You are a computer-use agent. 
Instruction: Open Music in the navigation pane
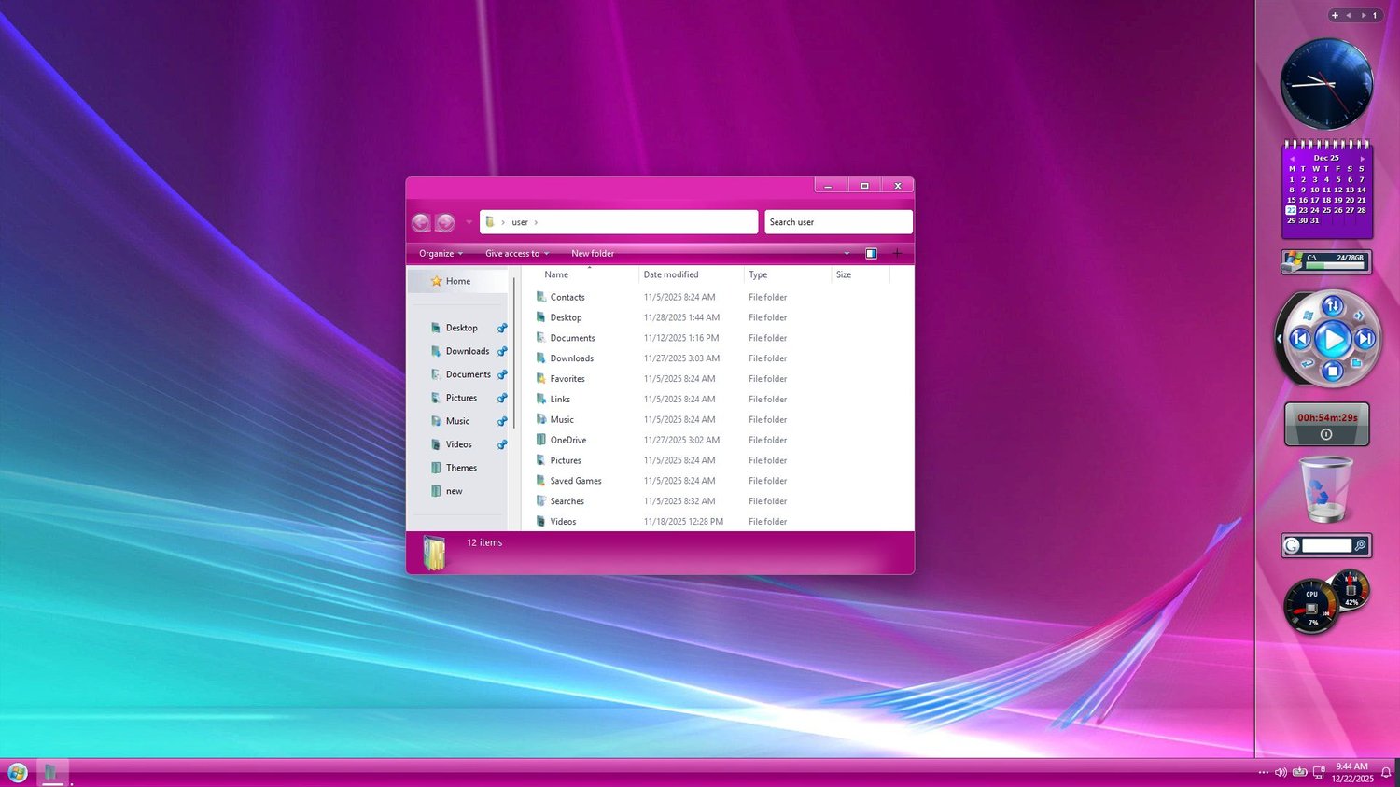[x=457, y=421]
